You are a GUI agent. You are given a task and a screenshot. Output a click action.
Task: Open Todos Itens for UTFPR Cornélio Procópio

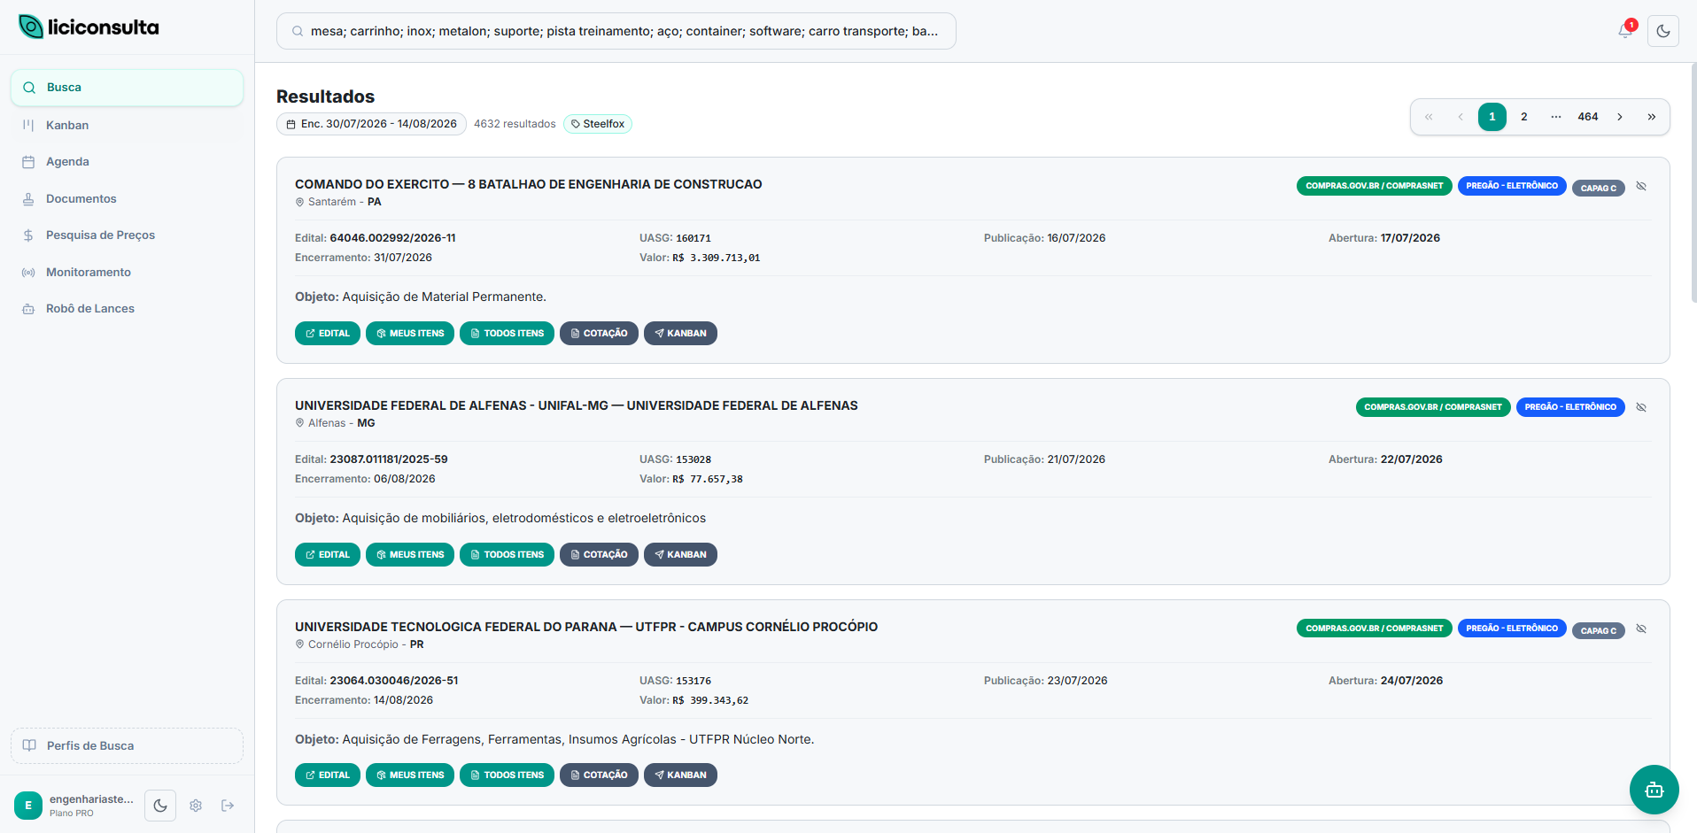tap(508, 775)
